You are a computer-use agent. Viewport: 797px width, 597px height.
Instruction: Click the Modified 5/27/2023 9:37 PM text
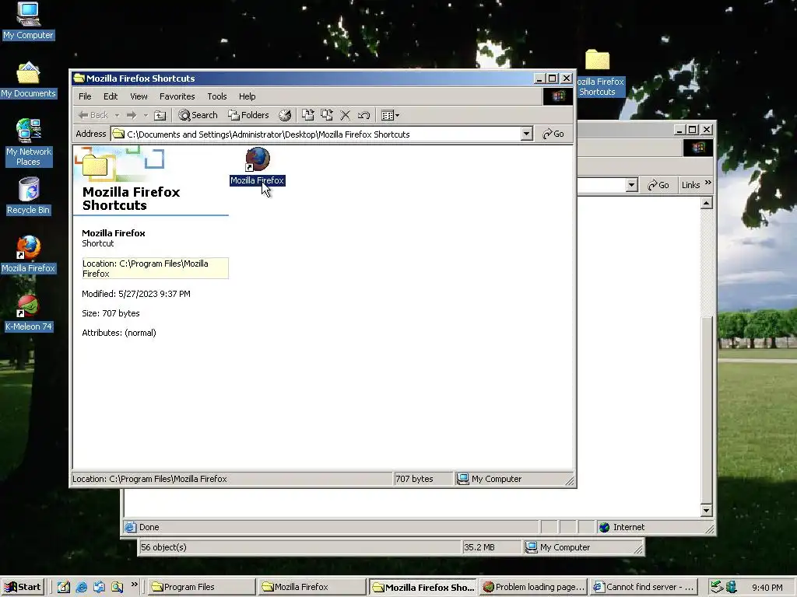pos(136,294)
